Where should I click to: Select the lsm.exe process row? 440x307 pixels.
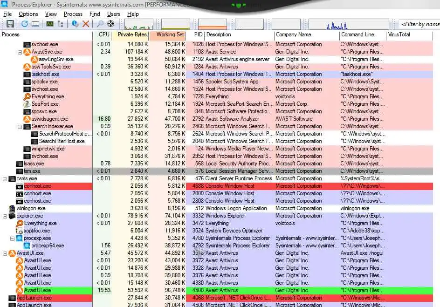216,171
